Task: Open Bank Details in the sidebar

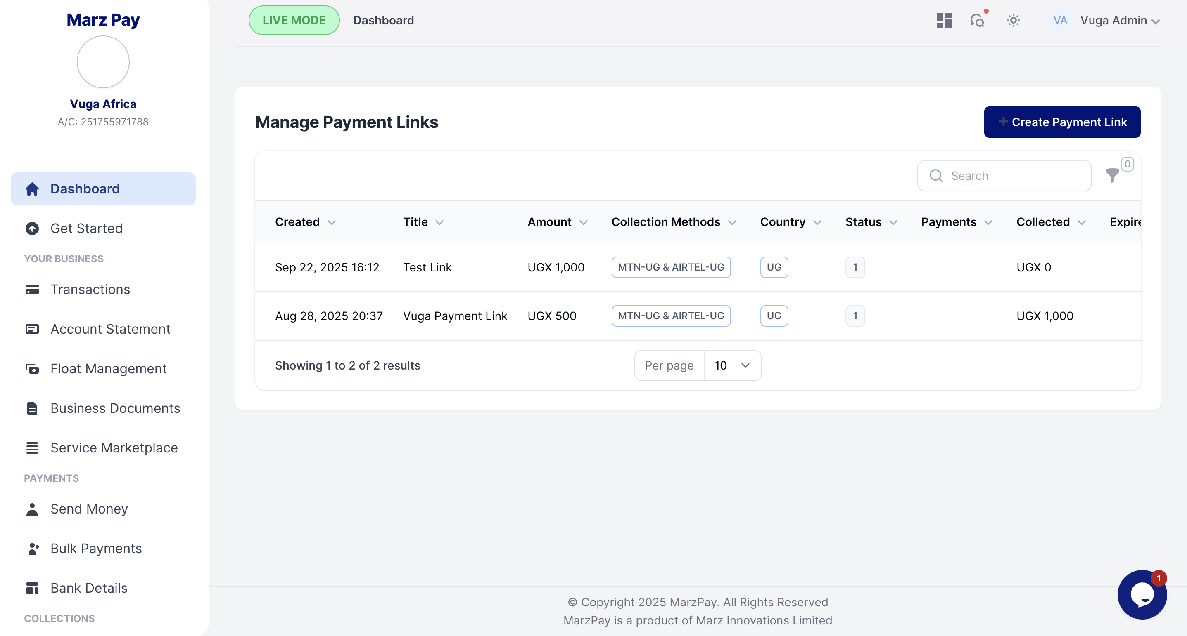Action: (103, 588)
